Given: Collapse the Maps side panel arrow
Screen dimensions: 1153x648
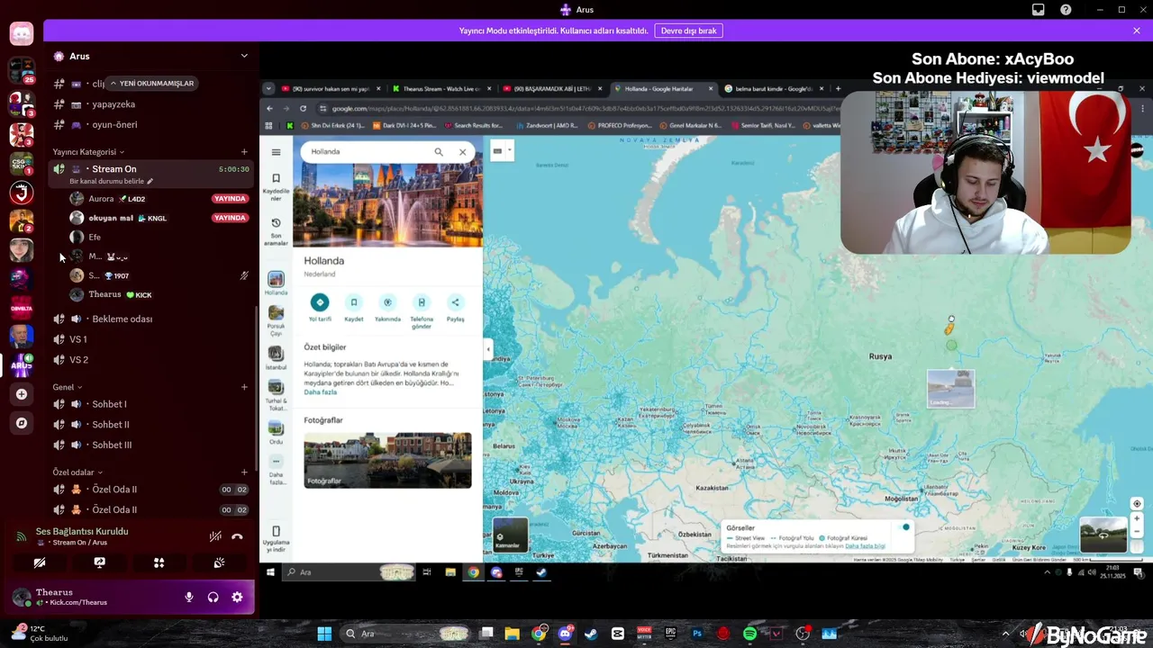Looking at the screenshot, I should coord(487,348).
